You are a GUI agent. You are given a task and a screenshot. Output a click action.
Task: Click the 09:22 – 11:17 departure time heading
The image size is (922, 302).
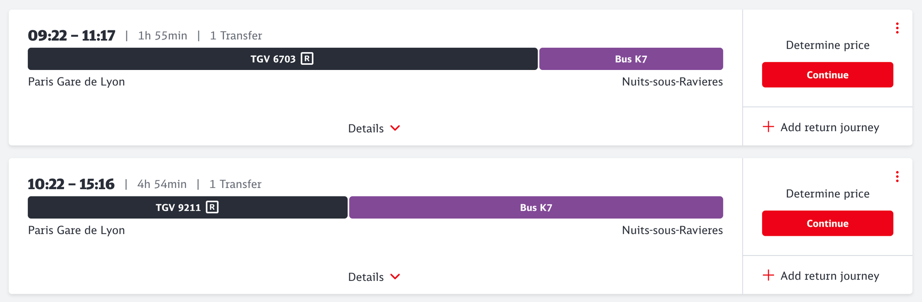[x=71, y=35]
